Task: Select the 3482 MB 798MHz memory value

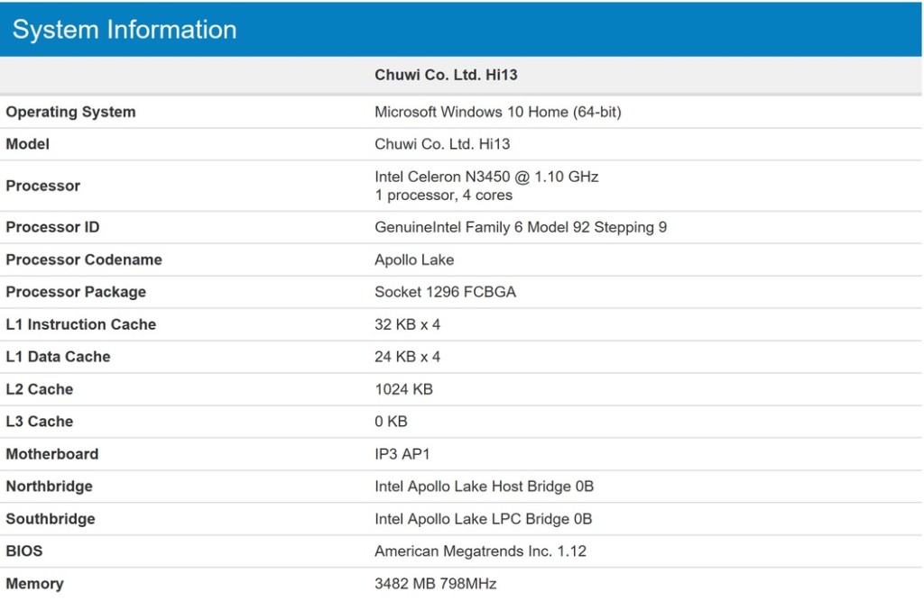Action: click(436, 584)
